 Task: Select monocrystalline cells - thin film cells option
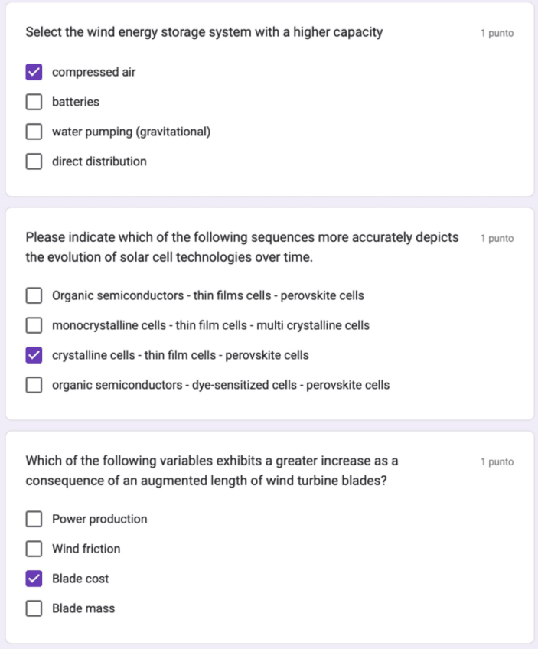[34, 325]
